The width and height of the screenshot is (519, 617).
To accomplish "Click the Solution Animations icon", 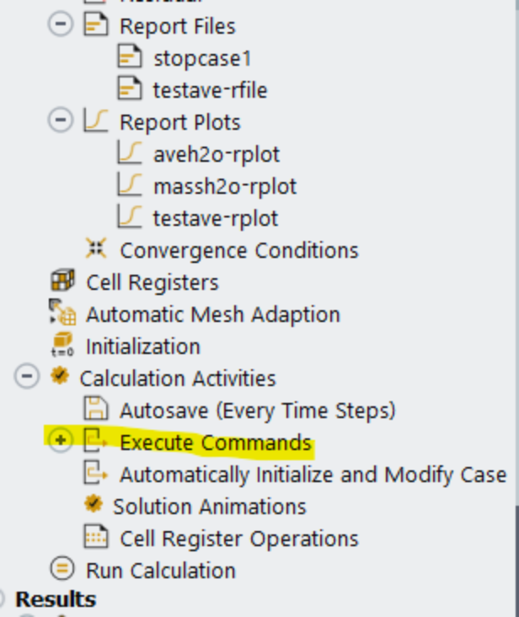I will tap(95, 506).
